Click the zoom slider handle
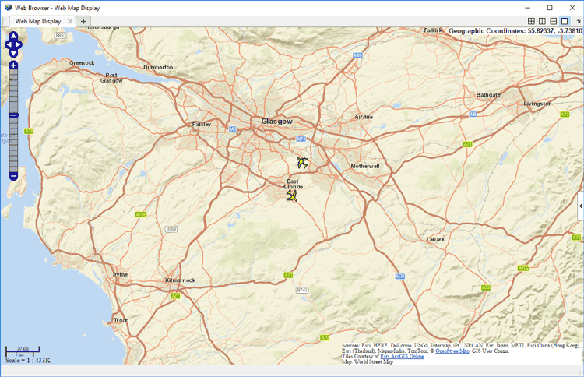This screenshot has height=377, width=584. point(13,115)
